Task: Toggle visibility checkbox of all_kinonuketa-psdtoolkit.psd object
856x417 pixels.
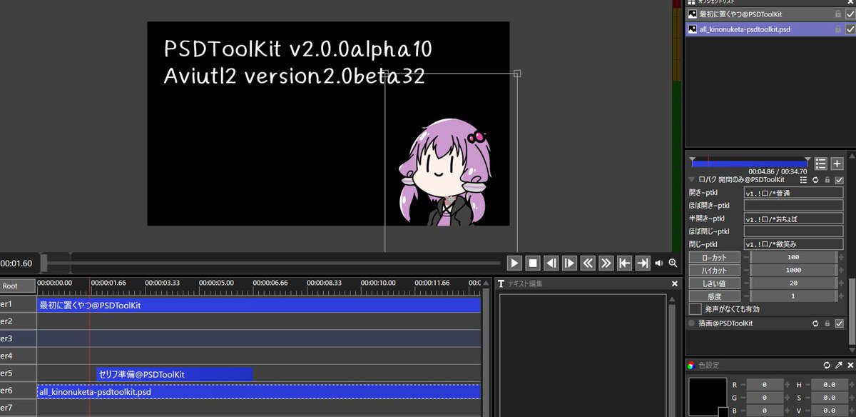Action: tap(850, 29)
